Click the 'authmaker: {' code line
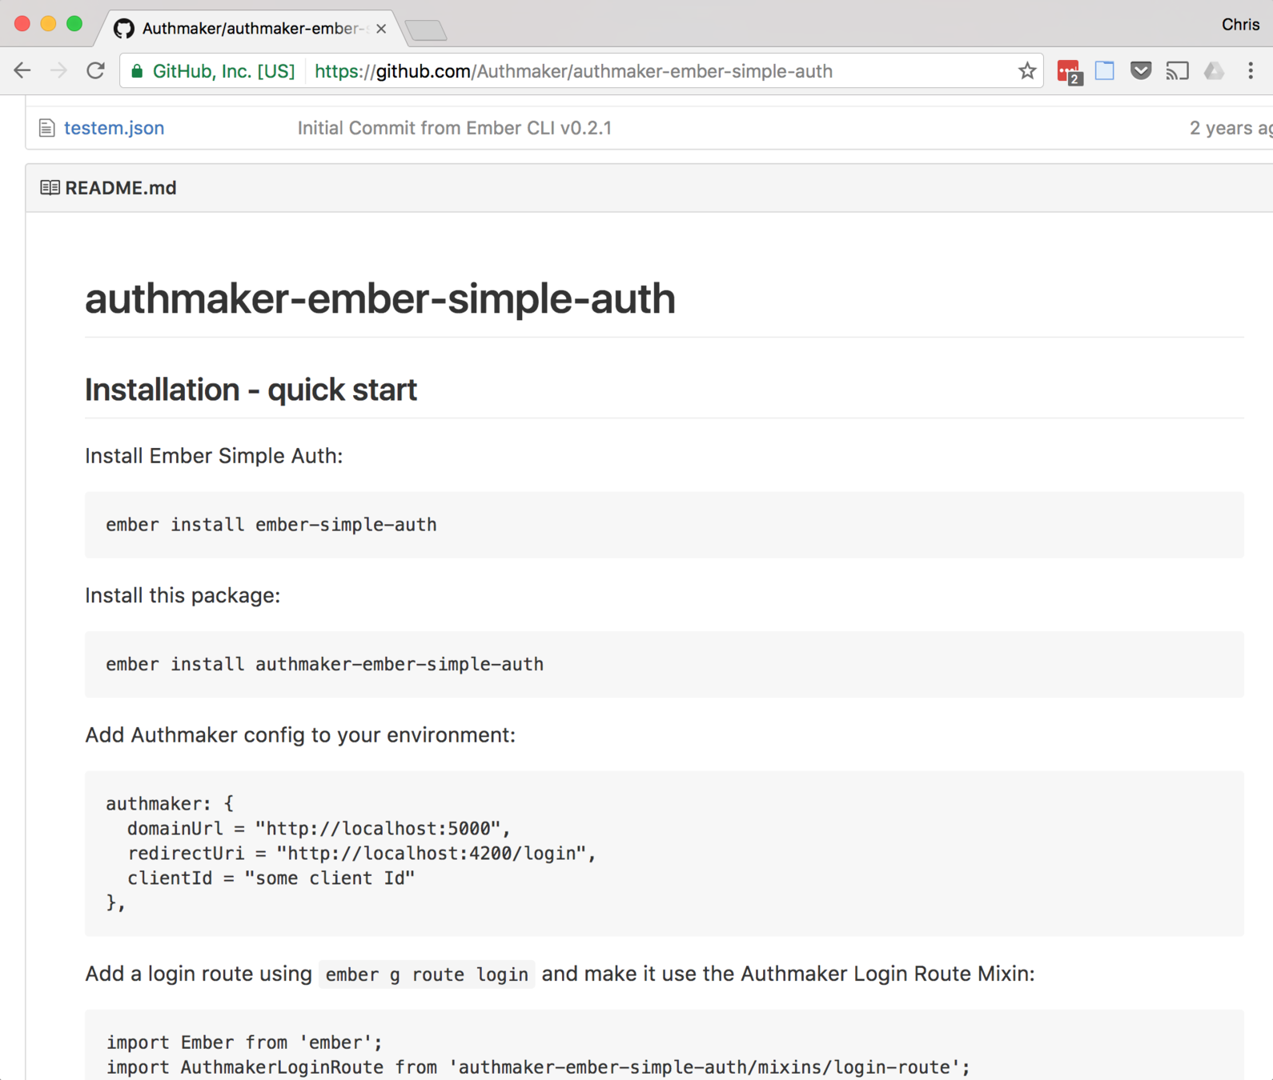This screenshot has width=1273, height=1080. click(170, 803)
